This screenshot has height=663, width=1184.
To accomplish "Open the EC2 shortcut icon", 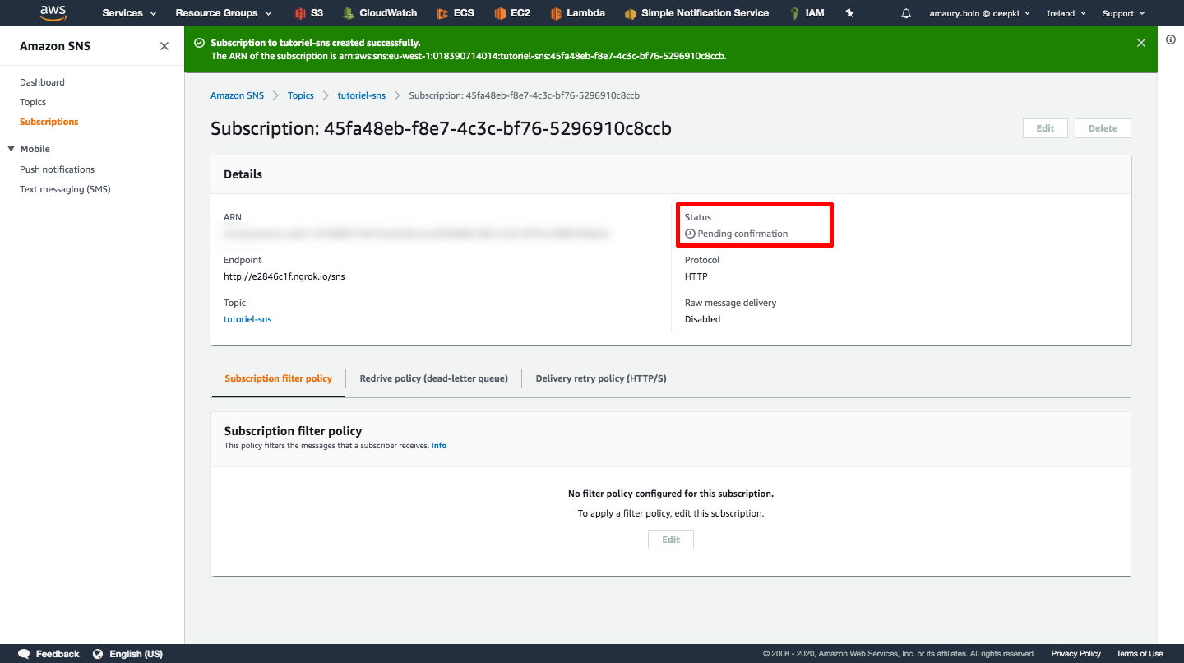I will click(x=500, y=13).
